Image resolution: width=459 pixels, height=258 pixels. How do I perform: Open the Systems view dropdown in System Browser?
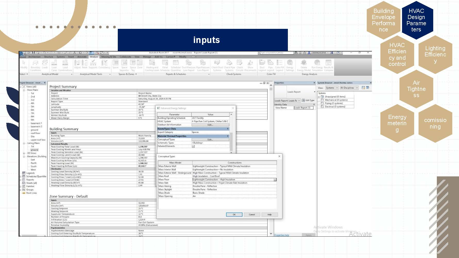(332, 88)
